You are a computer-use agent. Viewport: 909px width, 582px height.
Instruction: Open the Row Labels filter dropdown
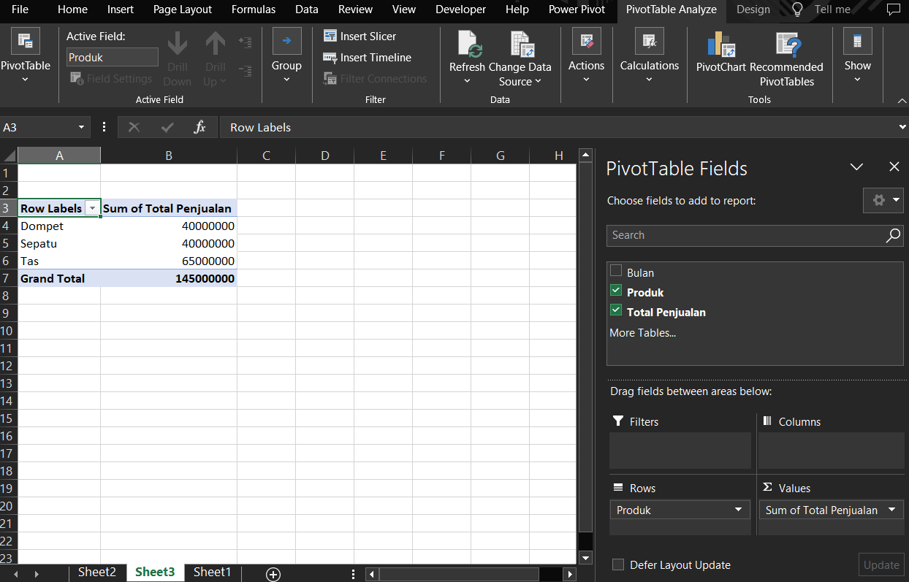tap(92, 208)
